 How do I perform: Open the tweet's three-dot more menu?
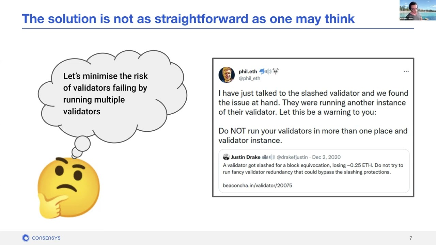click(406, 71)
